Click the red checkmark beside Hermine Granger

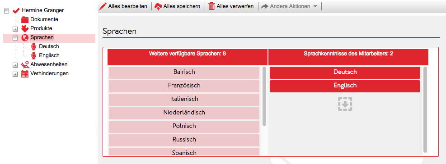(16, 11)
